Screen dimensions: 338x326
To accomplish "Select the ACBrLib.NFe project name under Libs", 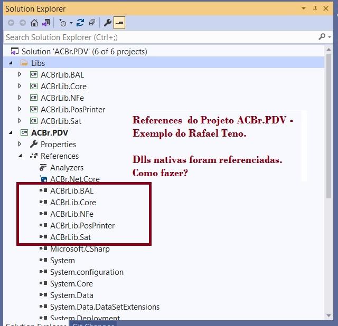I will click(x=62, y=98).
